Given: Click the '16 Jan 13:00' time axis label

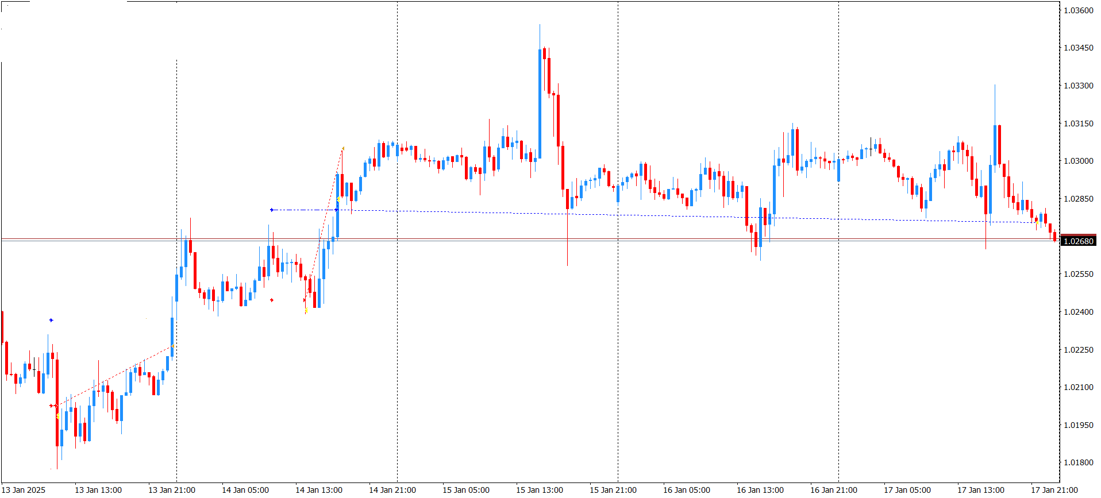Looking at the screenshot, I should (x=760, y=490).
